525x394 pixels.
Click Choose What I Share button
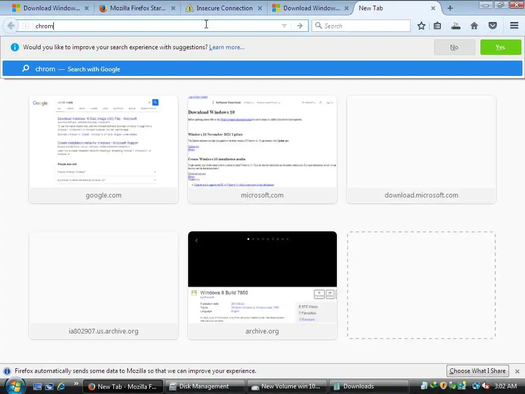coord(477,371)
